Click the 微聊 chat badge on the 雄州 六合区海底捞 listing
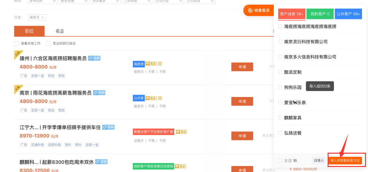Viewport: 368px width, 172px height. tap(95, 58)
